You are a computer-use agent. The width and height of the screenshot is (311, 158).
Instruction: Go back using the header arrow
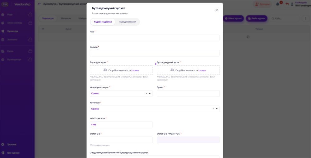pos(39,4)
